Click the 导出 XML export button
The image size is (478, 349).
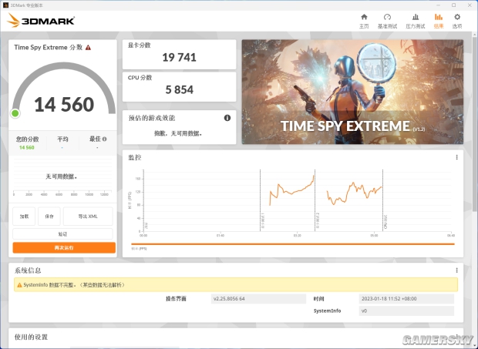[88, 216]
